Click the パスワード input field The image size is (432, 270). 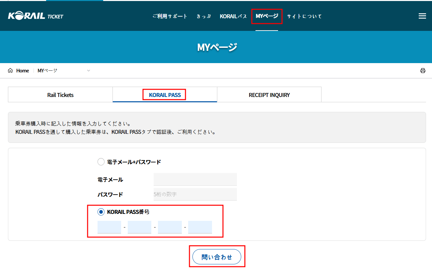coord(195,194)
